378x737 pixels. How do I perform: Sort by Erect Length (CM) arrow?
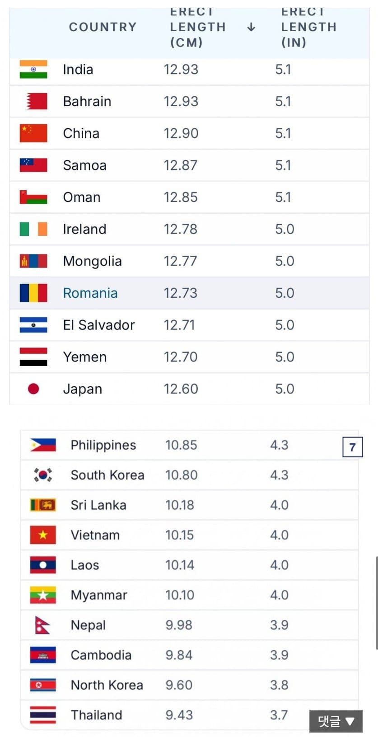pos(251,28)
